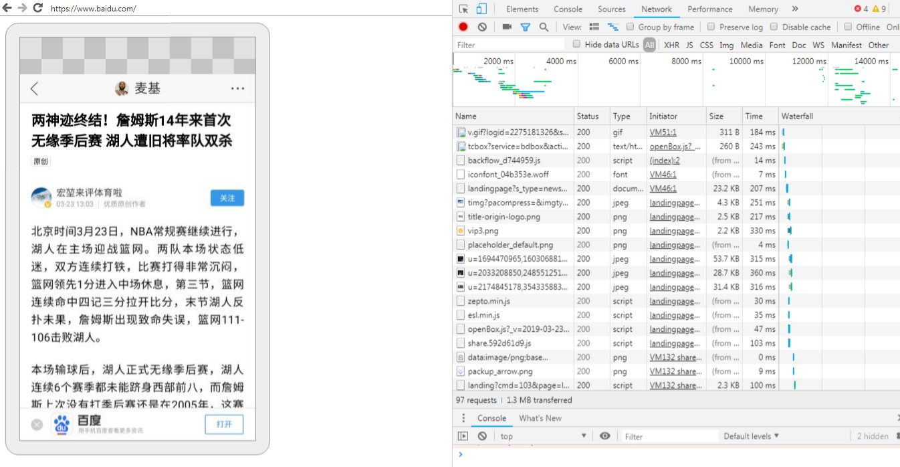Stop recording network log
The width and height of the screenshot is (900, 467).
pyautogui.click(x=463, y=27)
